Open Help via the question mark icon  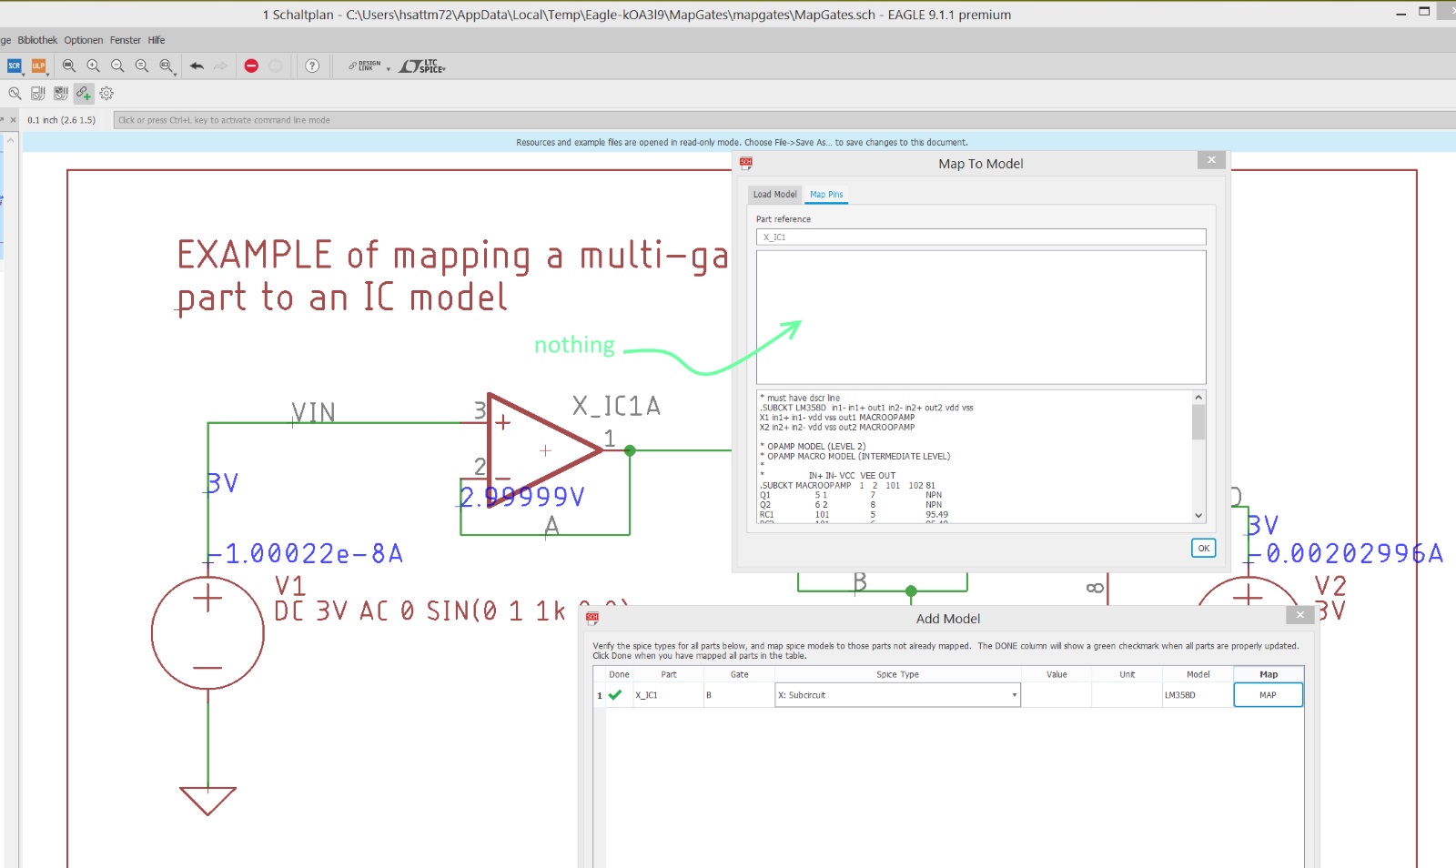[x=312, y=66]
